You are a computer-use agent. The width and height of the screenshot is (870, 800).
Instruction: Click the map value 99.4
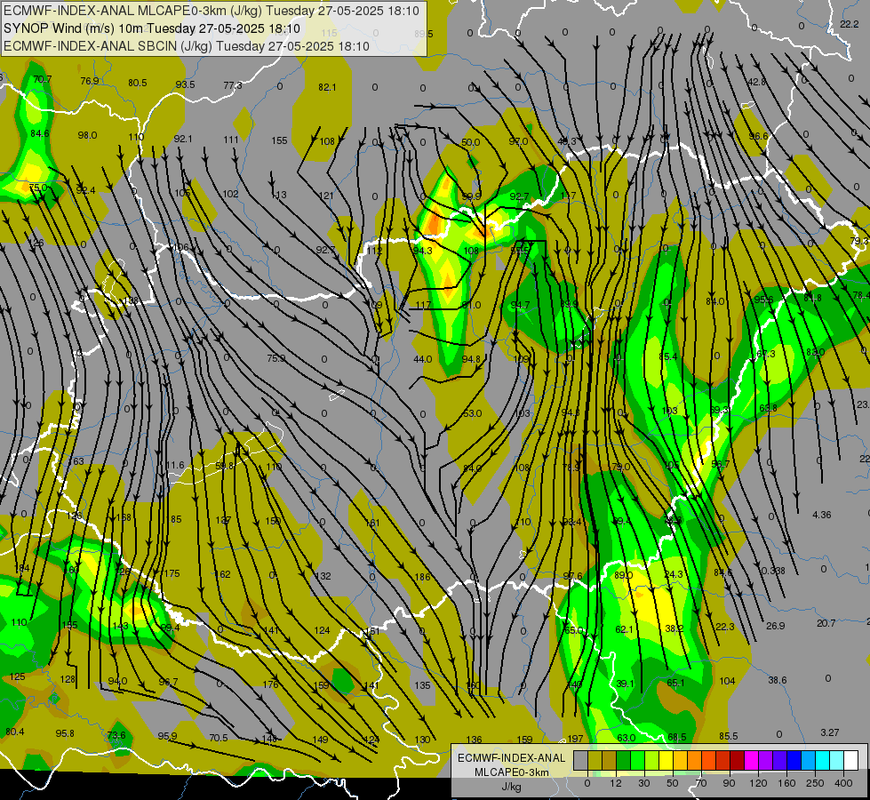point(170,628)
